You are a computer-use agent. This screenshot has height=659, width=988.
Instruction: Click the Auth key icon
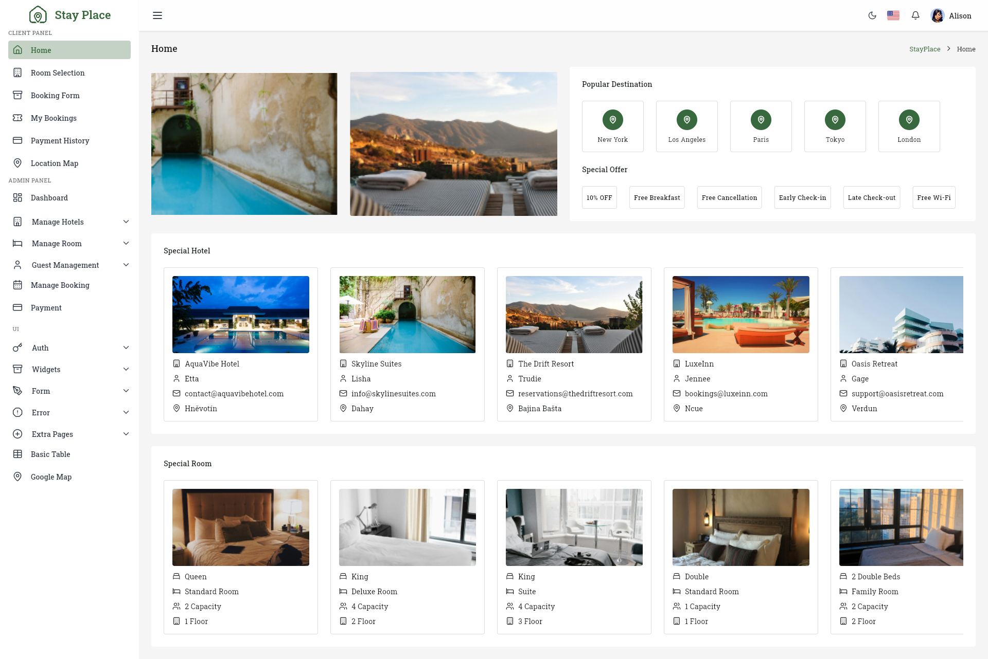point(17,347)
